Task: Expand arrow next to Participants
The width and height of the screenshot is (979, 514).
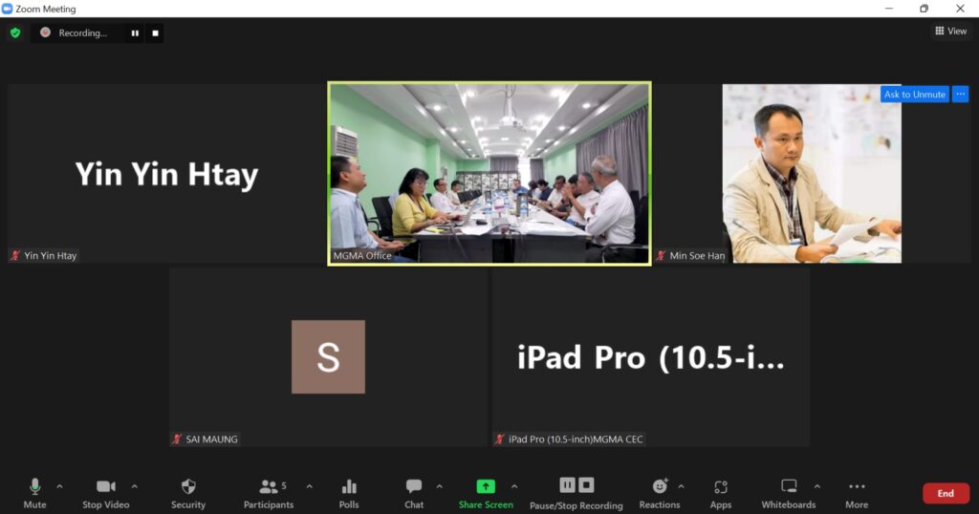Action: (x=309, y=486)
